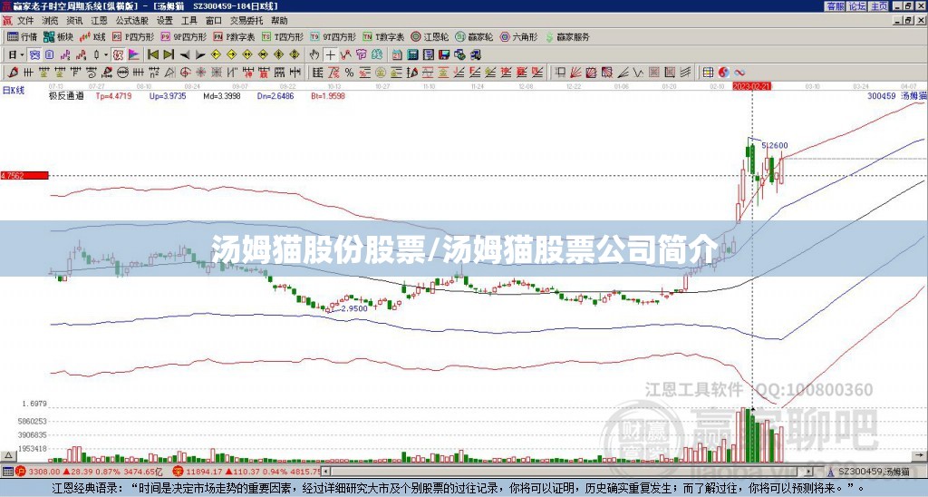Open the 主页 homepage link

click(x=879, y=6)
